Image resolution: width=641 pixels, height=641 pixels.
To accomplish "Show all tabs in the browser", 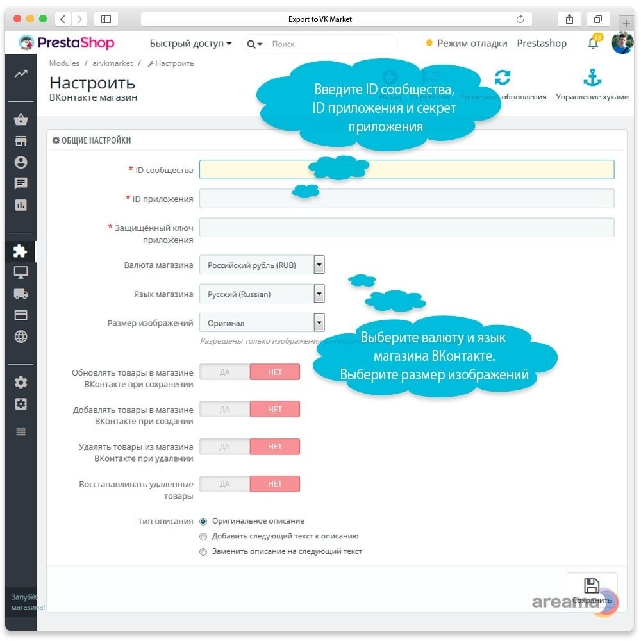I will [598, 19].
